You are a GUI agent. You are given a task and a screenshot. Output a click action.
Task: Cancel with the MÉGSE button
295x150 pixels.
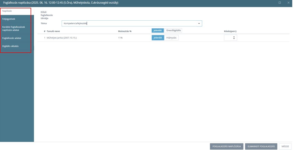tap(285, 146)
